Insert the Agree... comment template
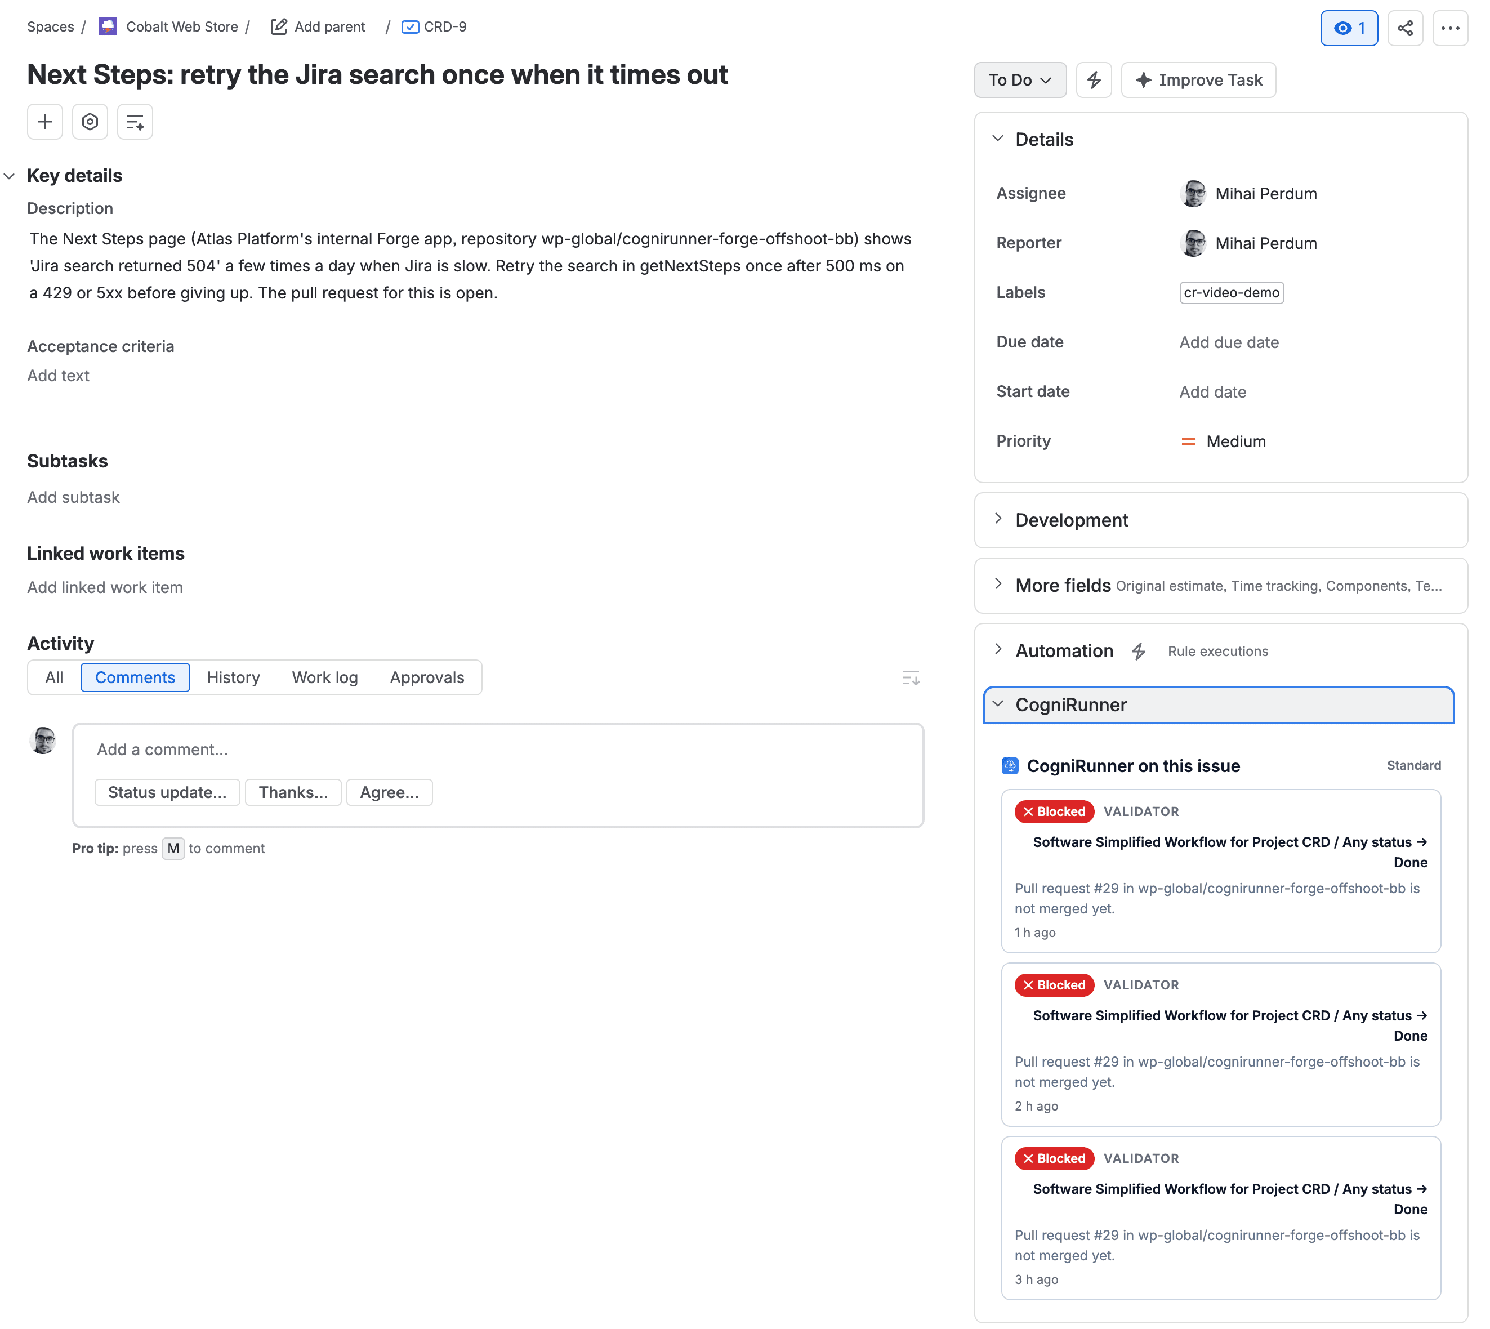The height and width of the screenshot is (1329, 1490). click(389, 792)
